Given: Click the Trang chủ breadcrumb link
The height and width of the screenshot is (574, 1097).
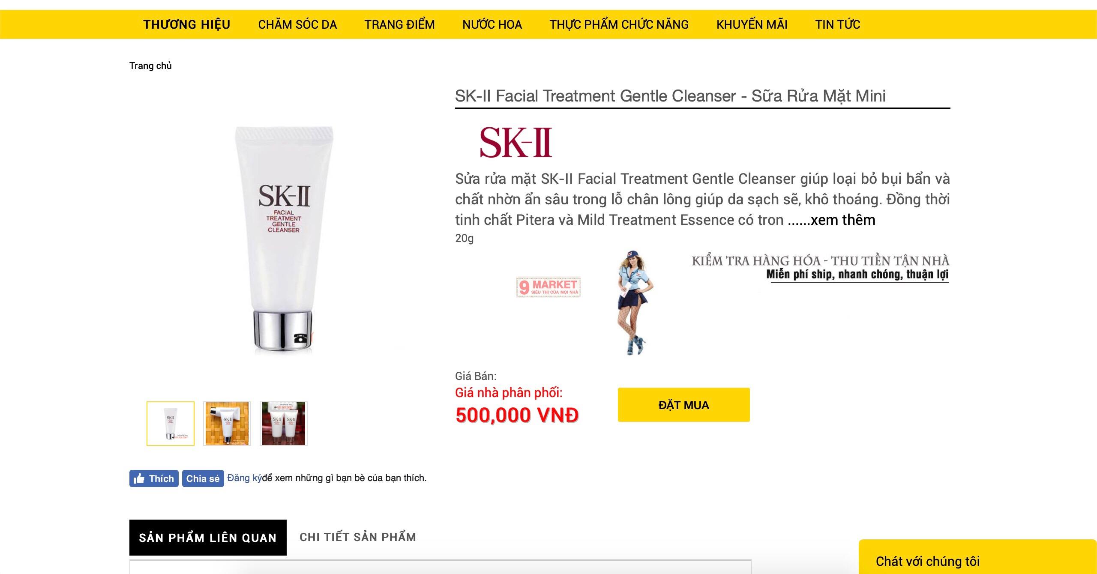Looking at the screenshot, I should [150, 66].
